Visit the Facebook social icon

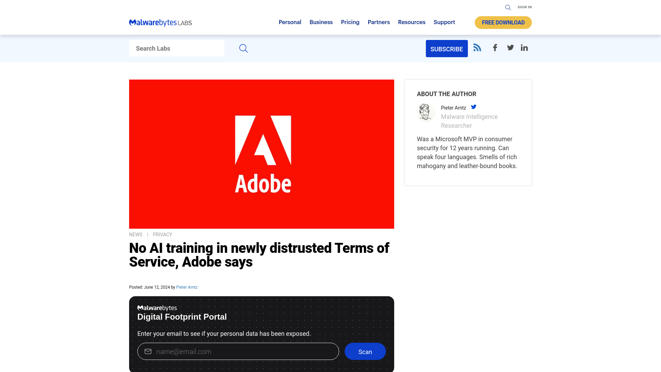click(495, 48)
